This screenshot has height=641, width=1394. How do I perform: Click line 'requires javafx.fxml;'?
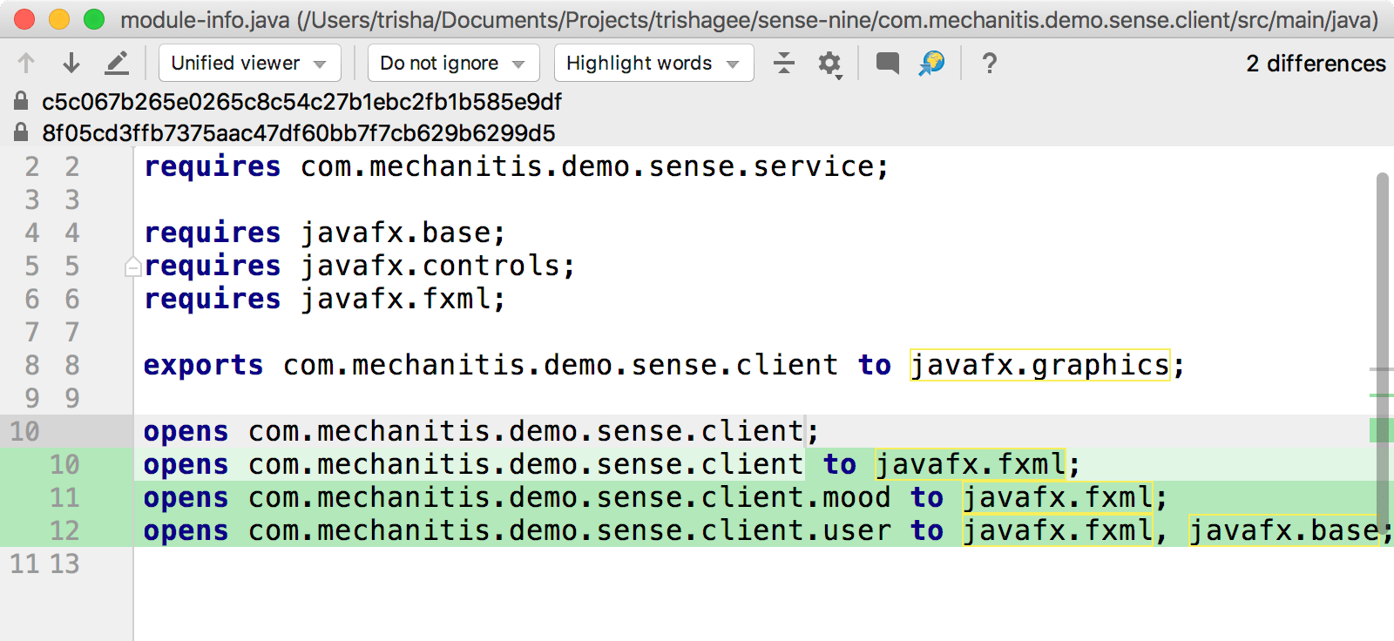324,299
